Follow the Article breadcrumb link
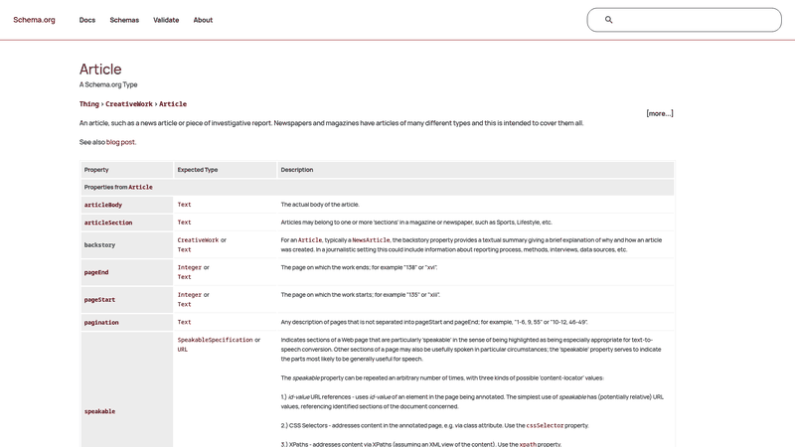The height and width of the screenshot is (447, 795). [173, 104]
